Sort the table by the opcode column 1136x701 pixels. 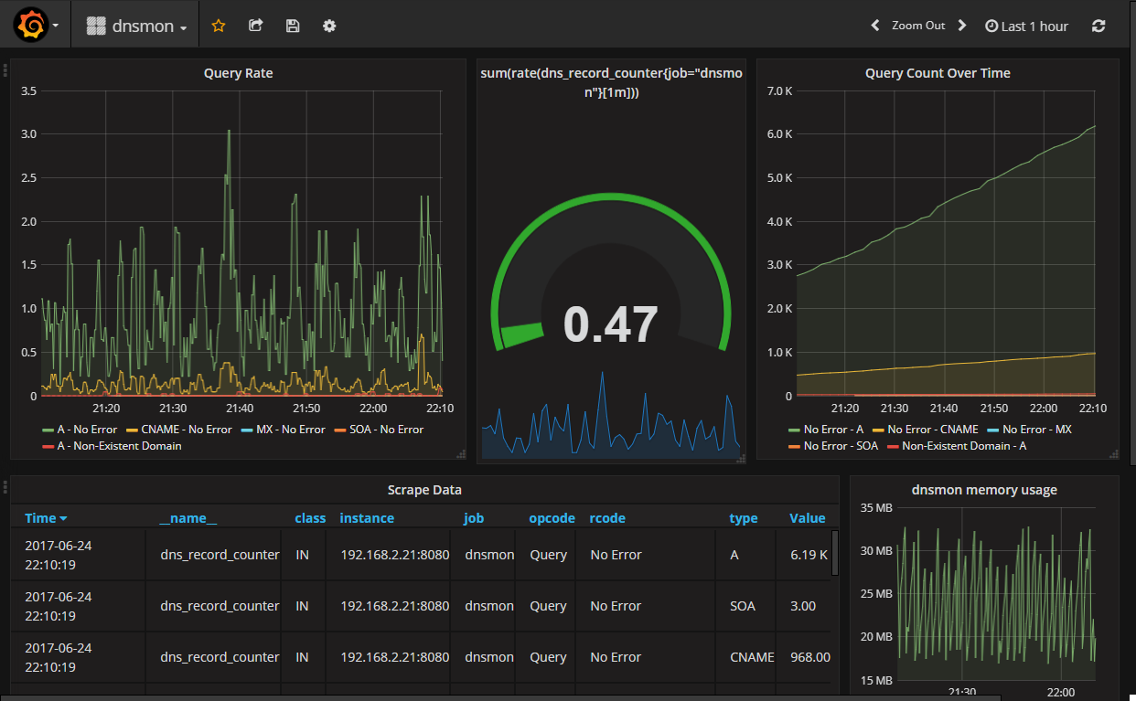552,518
